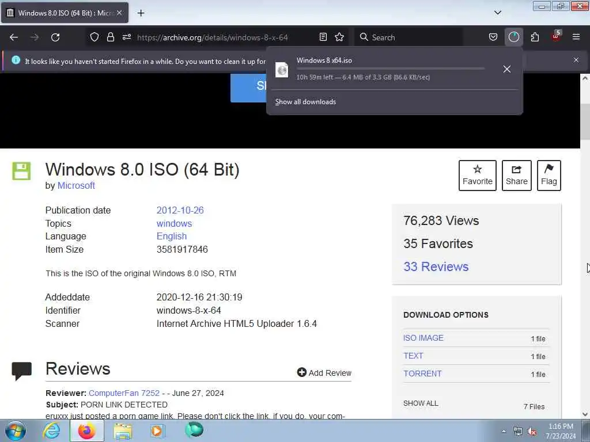Bookmark this page with the star icon
Image resolution: width=590 pixels, height=442 pixels.
339,37
